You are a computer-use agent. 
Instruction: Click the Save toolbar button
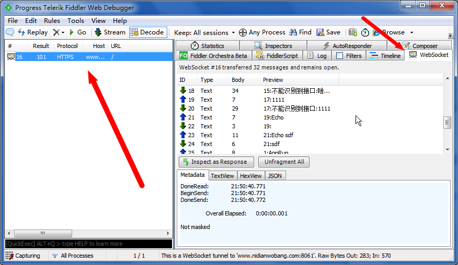[328, 32]
